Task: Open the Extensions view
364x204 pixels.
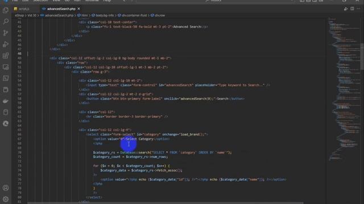Action: coord(6,56)
